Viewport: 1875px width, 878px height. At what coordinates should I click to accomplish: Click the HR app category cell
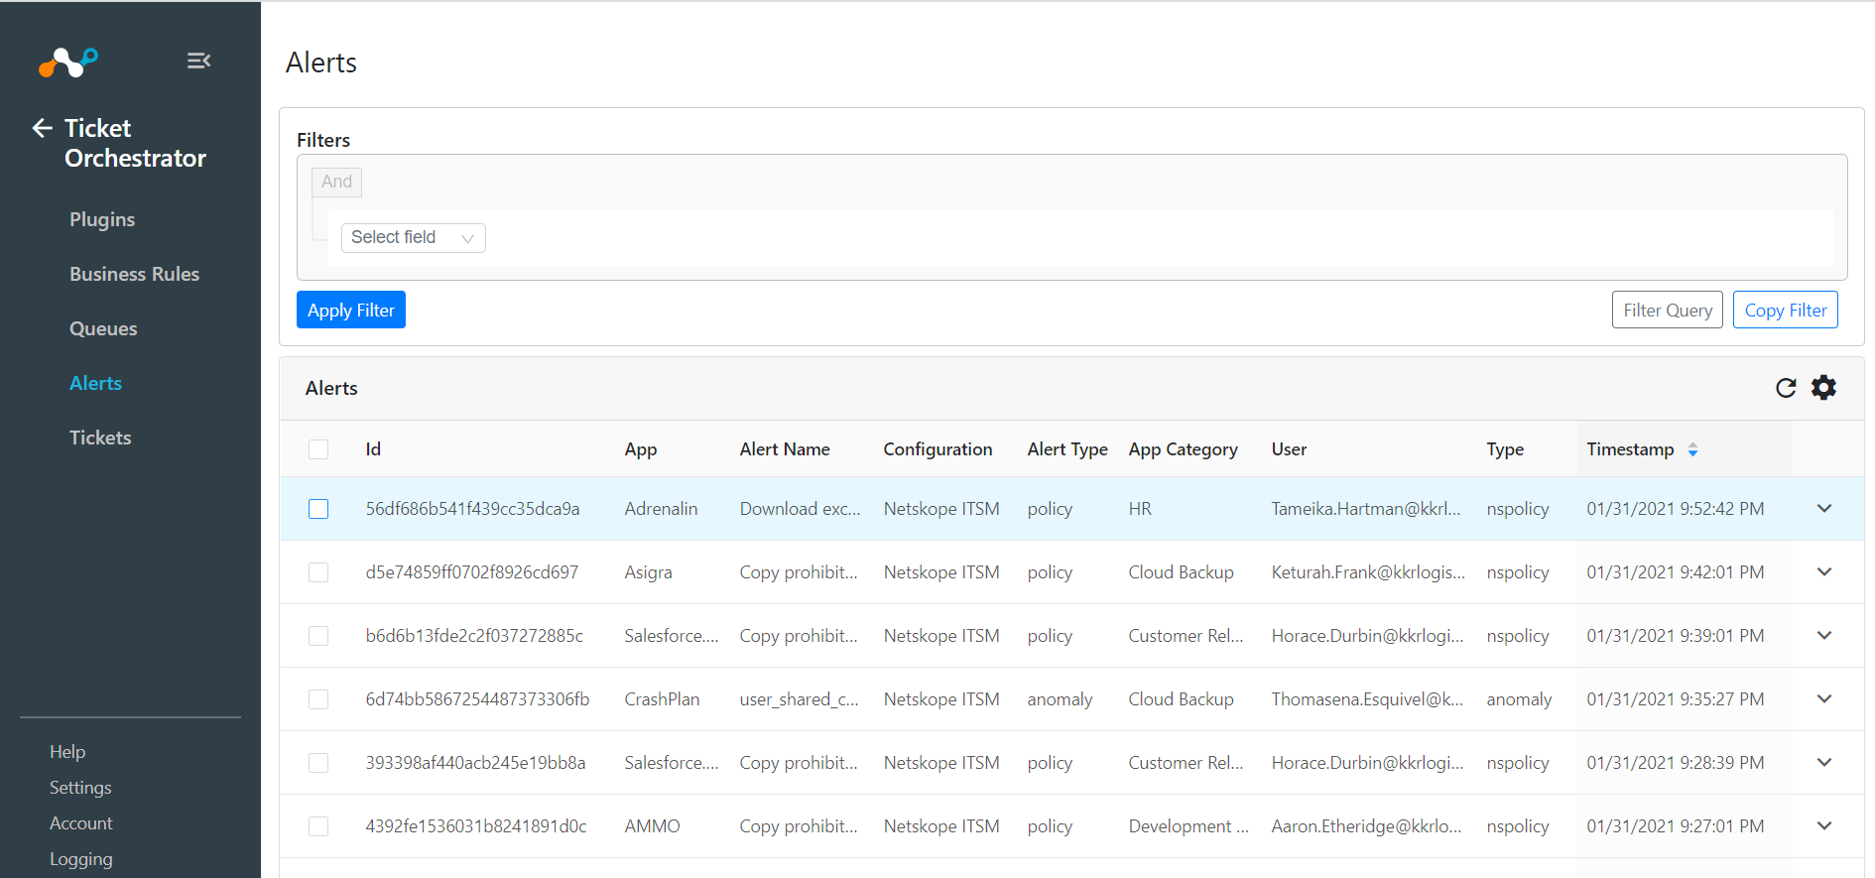pyautogui.click(x=1140, y=509)
